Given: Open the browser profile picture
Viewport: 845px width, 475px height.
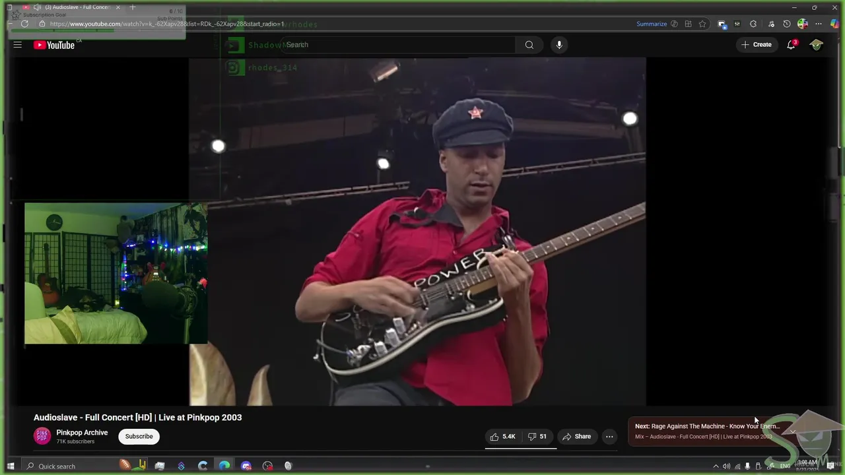Looking at the screenshot, I should point(803,24).
